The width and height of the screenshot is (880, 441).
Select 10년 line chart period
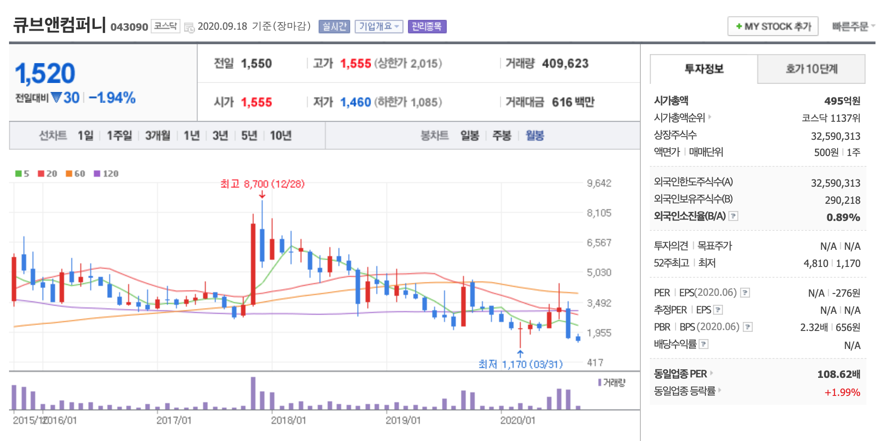coord(281,135)
